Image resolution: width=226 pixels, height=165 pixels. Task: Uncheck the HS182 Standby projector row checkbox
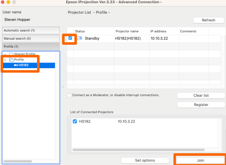(x=70, y=38)
